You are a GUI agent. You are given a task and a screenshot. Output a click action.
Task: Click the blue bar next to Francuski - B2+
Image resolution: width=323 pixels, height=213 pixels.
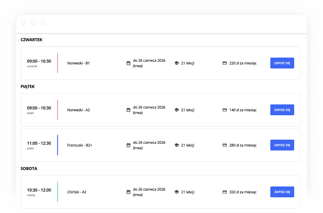pos(57,145)
